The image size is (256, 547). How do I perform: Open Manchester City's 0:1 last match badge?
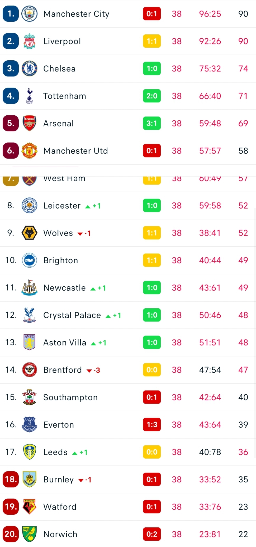(x=152, y=14)
